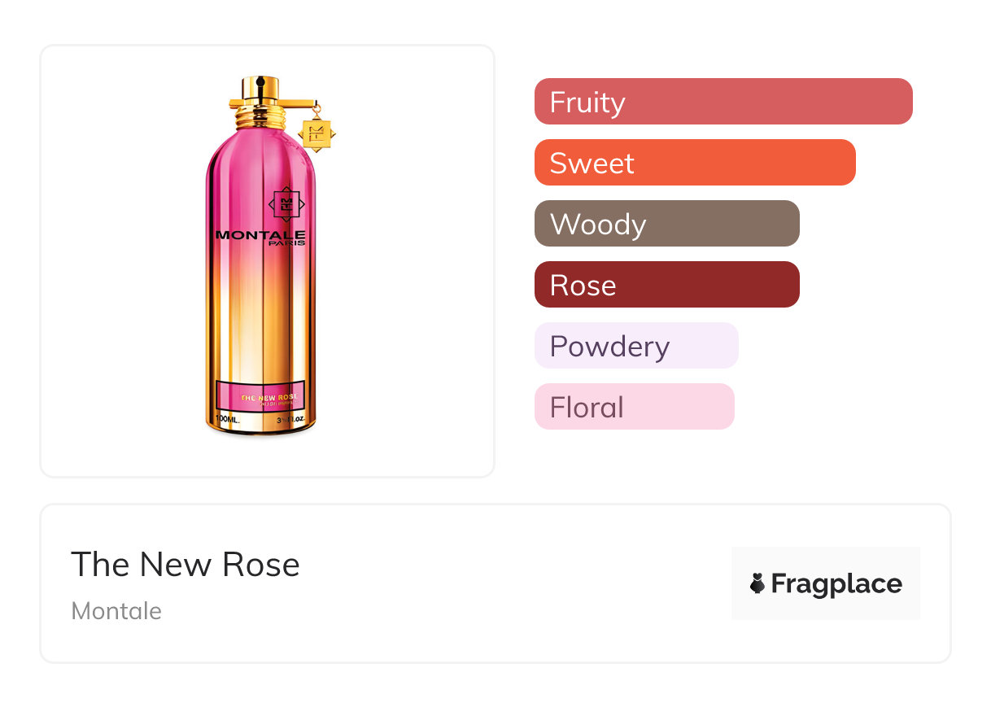Choose the Woody accord bar
Image resolution: width=991 pixels, height=703 pixels.
[667, 224]
